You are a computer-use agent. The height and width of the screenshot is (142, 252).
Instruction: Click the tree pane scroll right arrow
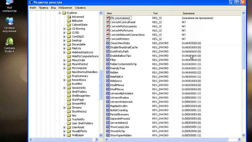tap(97, 139)
